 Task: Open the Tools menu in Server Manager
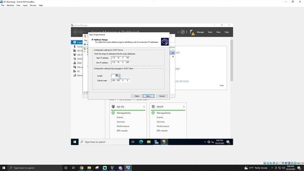tap(210, 32)
